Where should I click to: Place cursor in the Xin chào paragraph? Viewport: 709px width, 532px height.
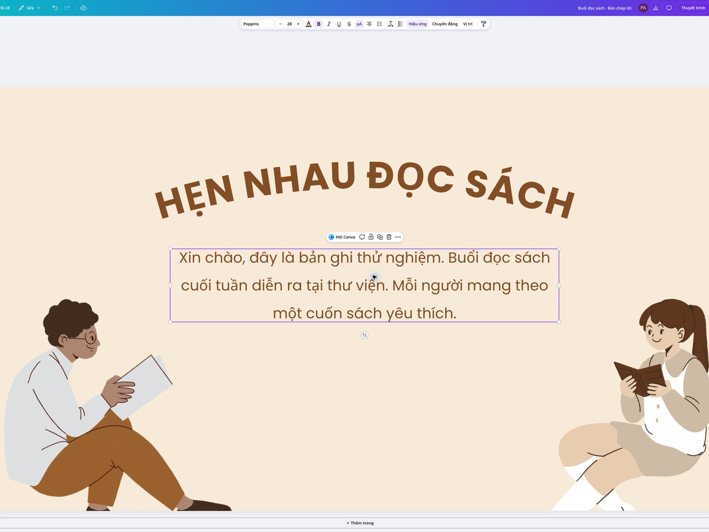coord(365,285)
